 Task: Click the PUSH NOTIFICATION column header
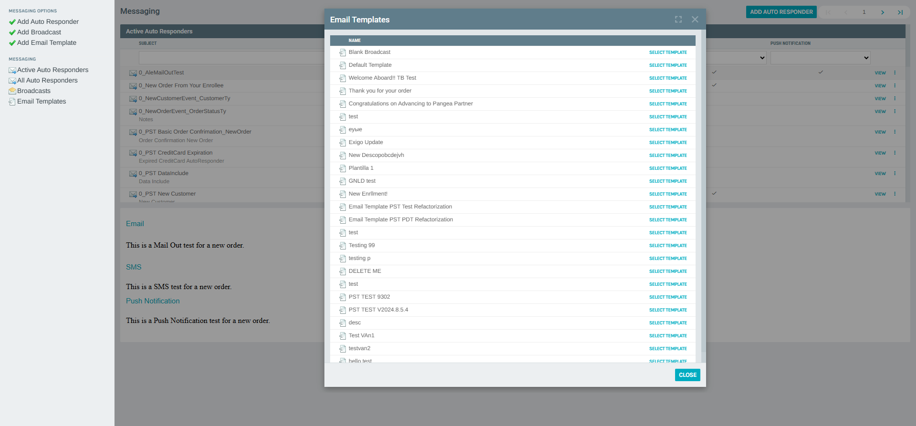tap(790, 43)
